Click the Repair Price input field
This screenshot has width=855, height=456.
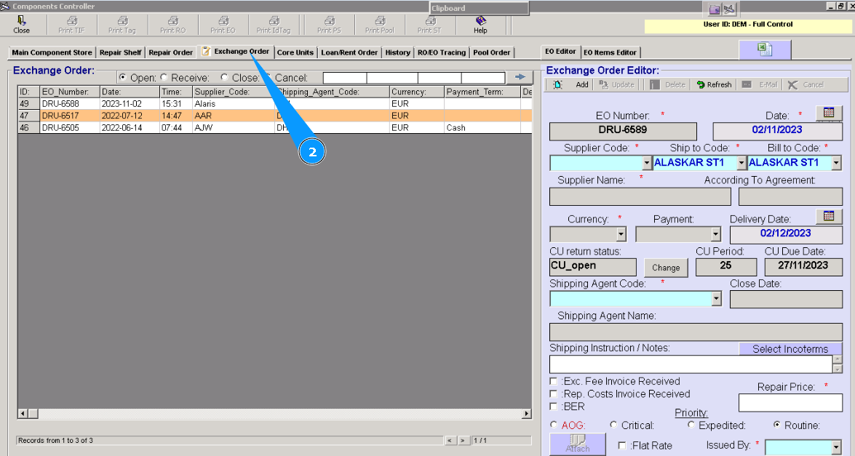[x=790, y=403]
